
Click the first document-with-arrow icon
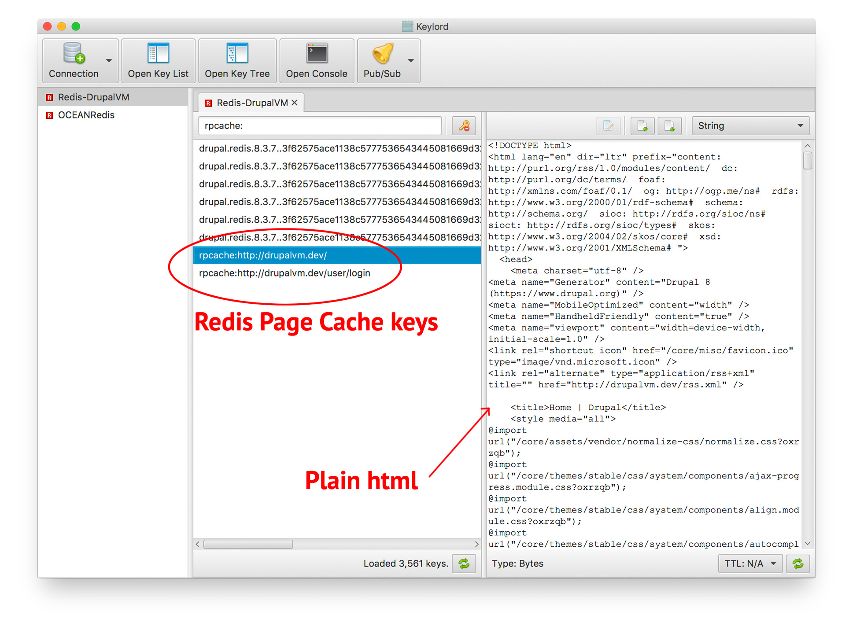pyautogui.click(x=642, y=126)
